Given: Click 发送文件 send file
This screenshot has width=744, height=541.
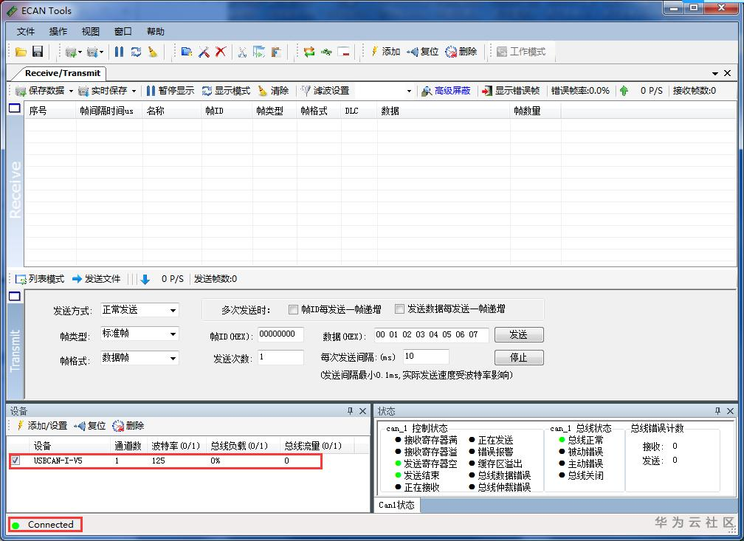Looking at the screenshot, I should [96, 279].
